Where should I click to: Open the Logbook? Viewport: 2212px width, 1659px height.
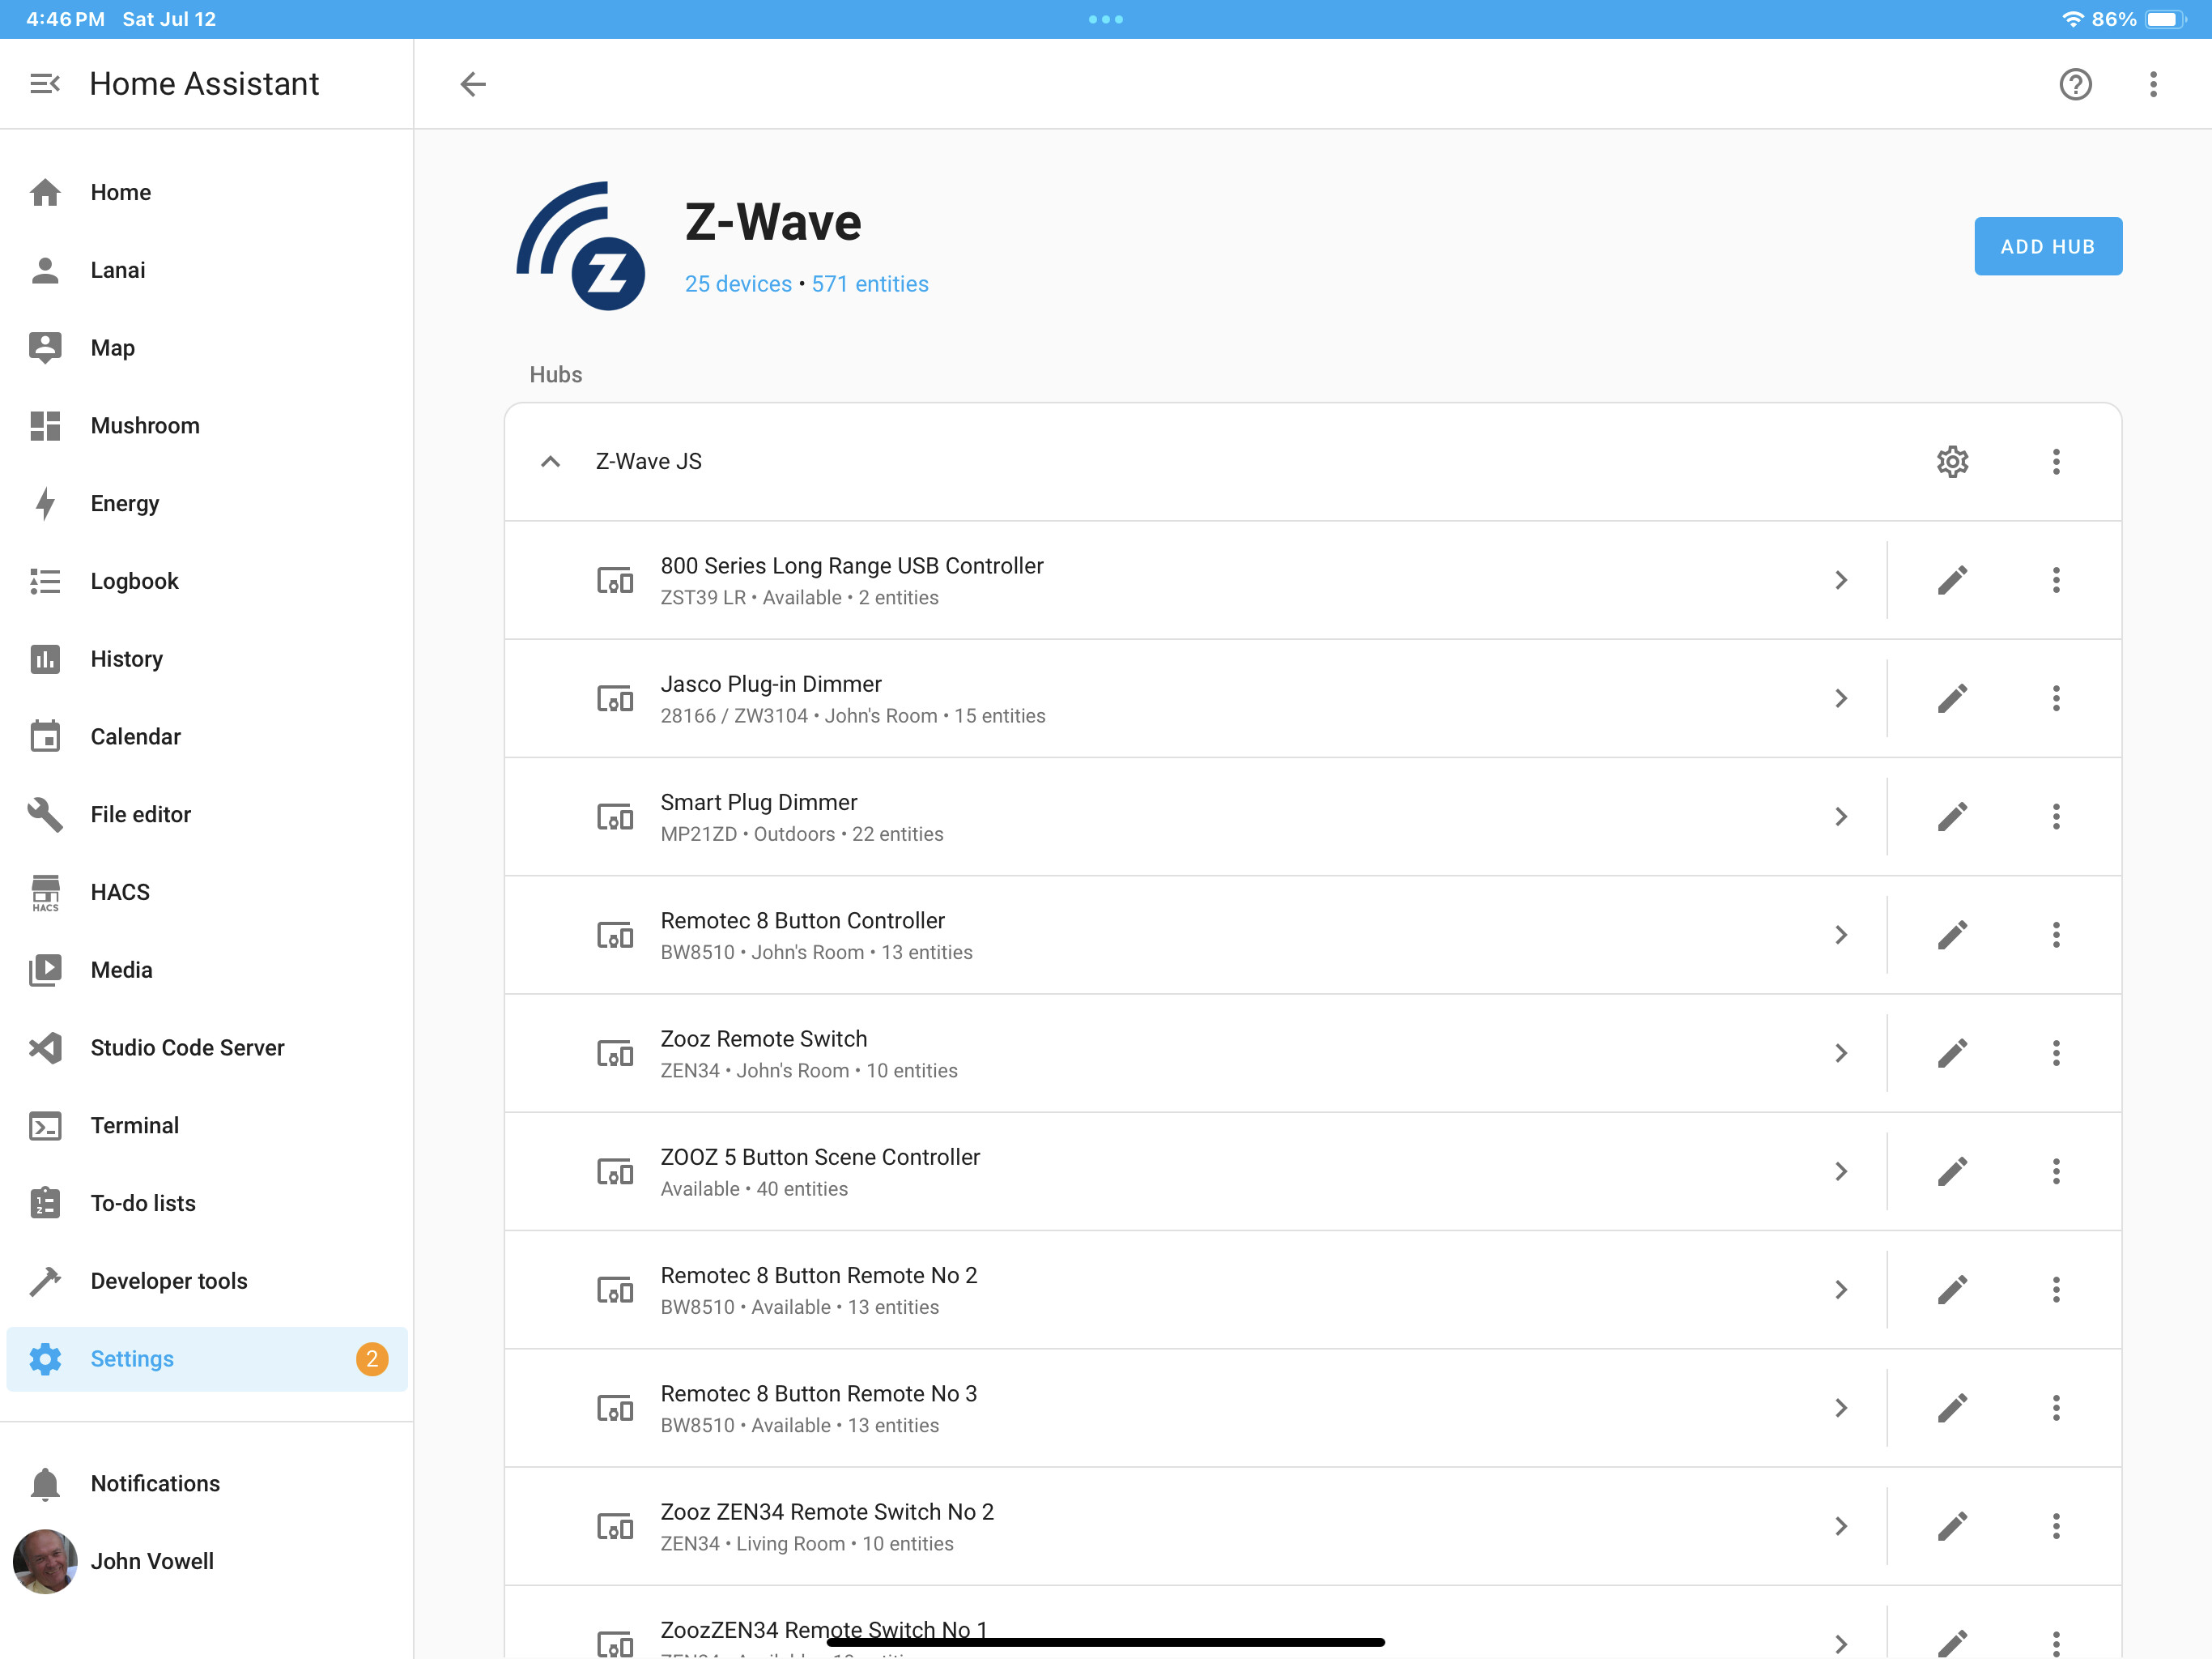point(207,582)
